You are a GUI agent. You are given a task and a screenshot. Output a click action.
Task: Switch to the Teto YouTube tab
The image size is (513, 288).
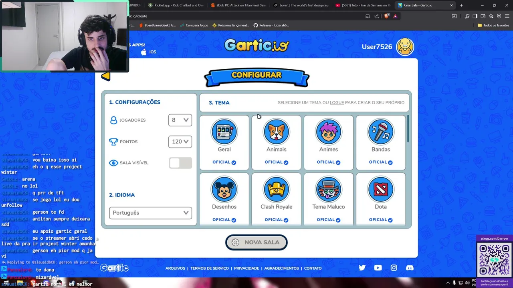[363, 5]
